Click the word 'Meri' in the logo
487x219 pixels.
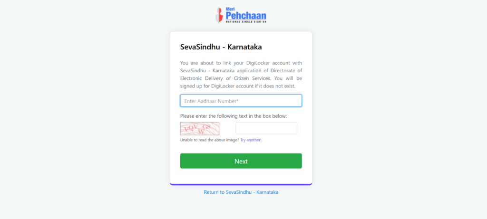(x=230, y=9)
